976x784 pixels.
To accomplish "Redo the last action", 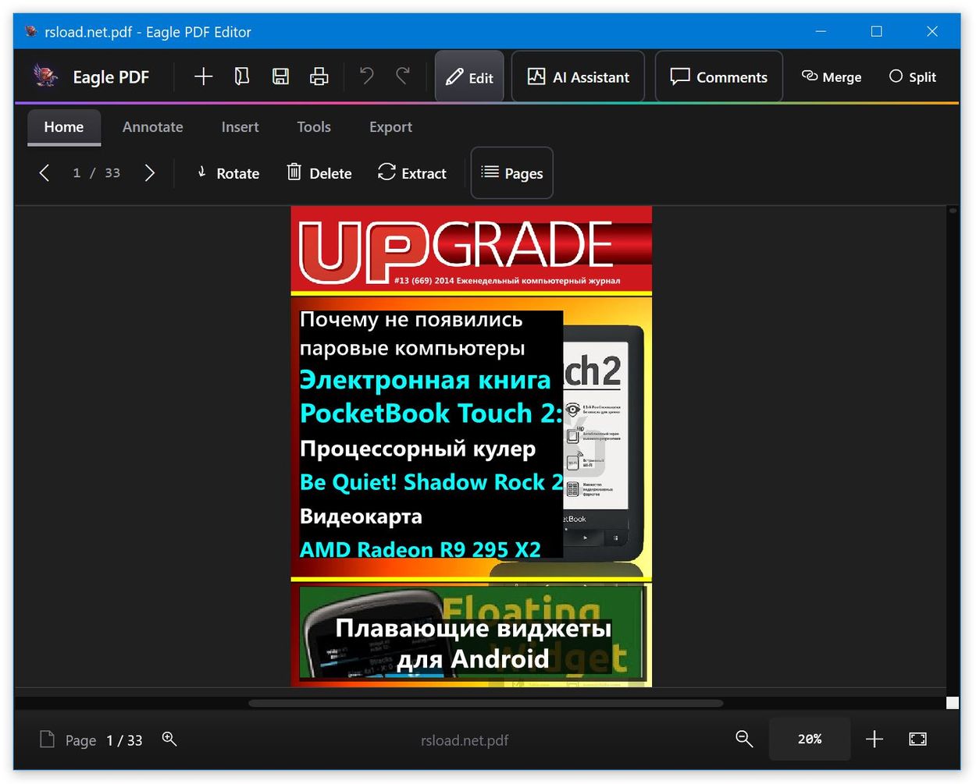I will pos(403,76).
